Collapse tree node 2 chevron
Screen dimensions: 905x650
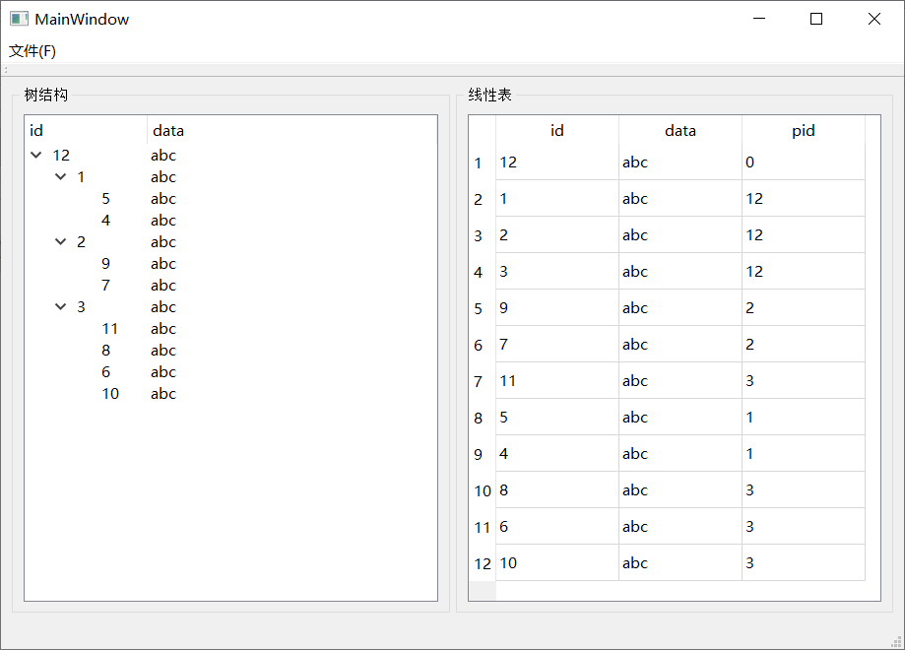coord(61,241)
